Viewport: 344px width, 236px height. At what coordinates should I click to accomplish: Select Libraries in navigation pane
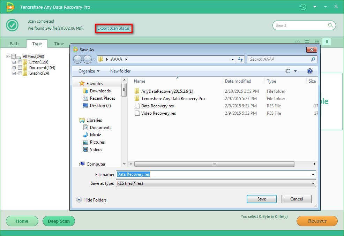[94, 120]
